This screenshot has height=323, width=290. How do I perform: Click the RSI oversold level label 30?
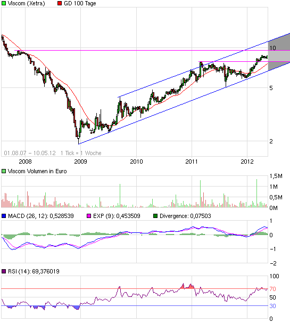coord(272,306)
